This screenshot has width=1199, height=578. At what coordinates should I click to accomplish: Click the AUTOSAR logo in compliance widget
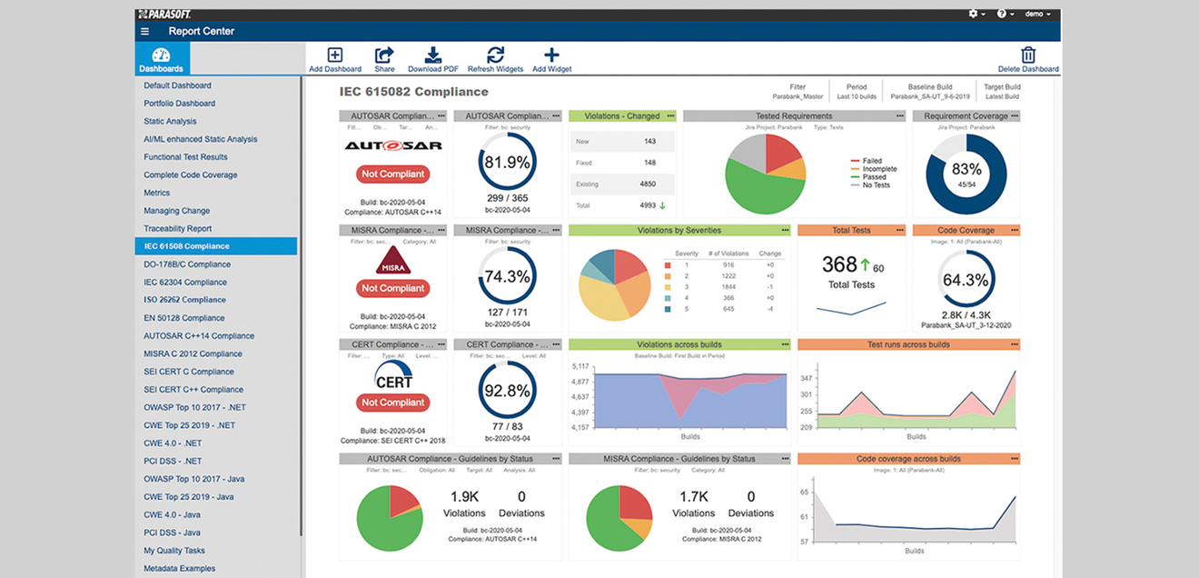(393, 145)
